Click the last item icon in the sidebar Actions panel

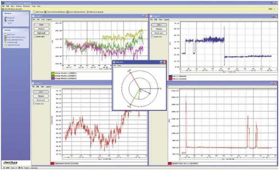6,45
